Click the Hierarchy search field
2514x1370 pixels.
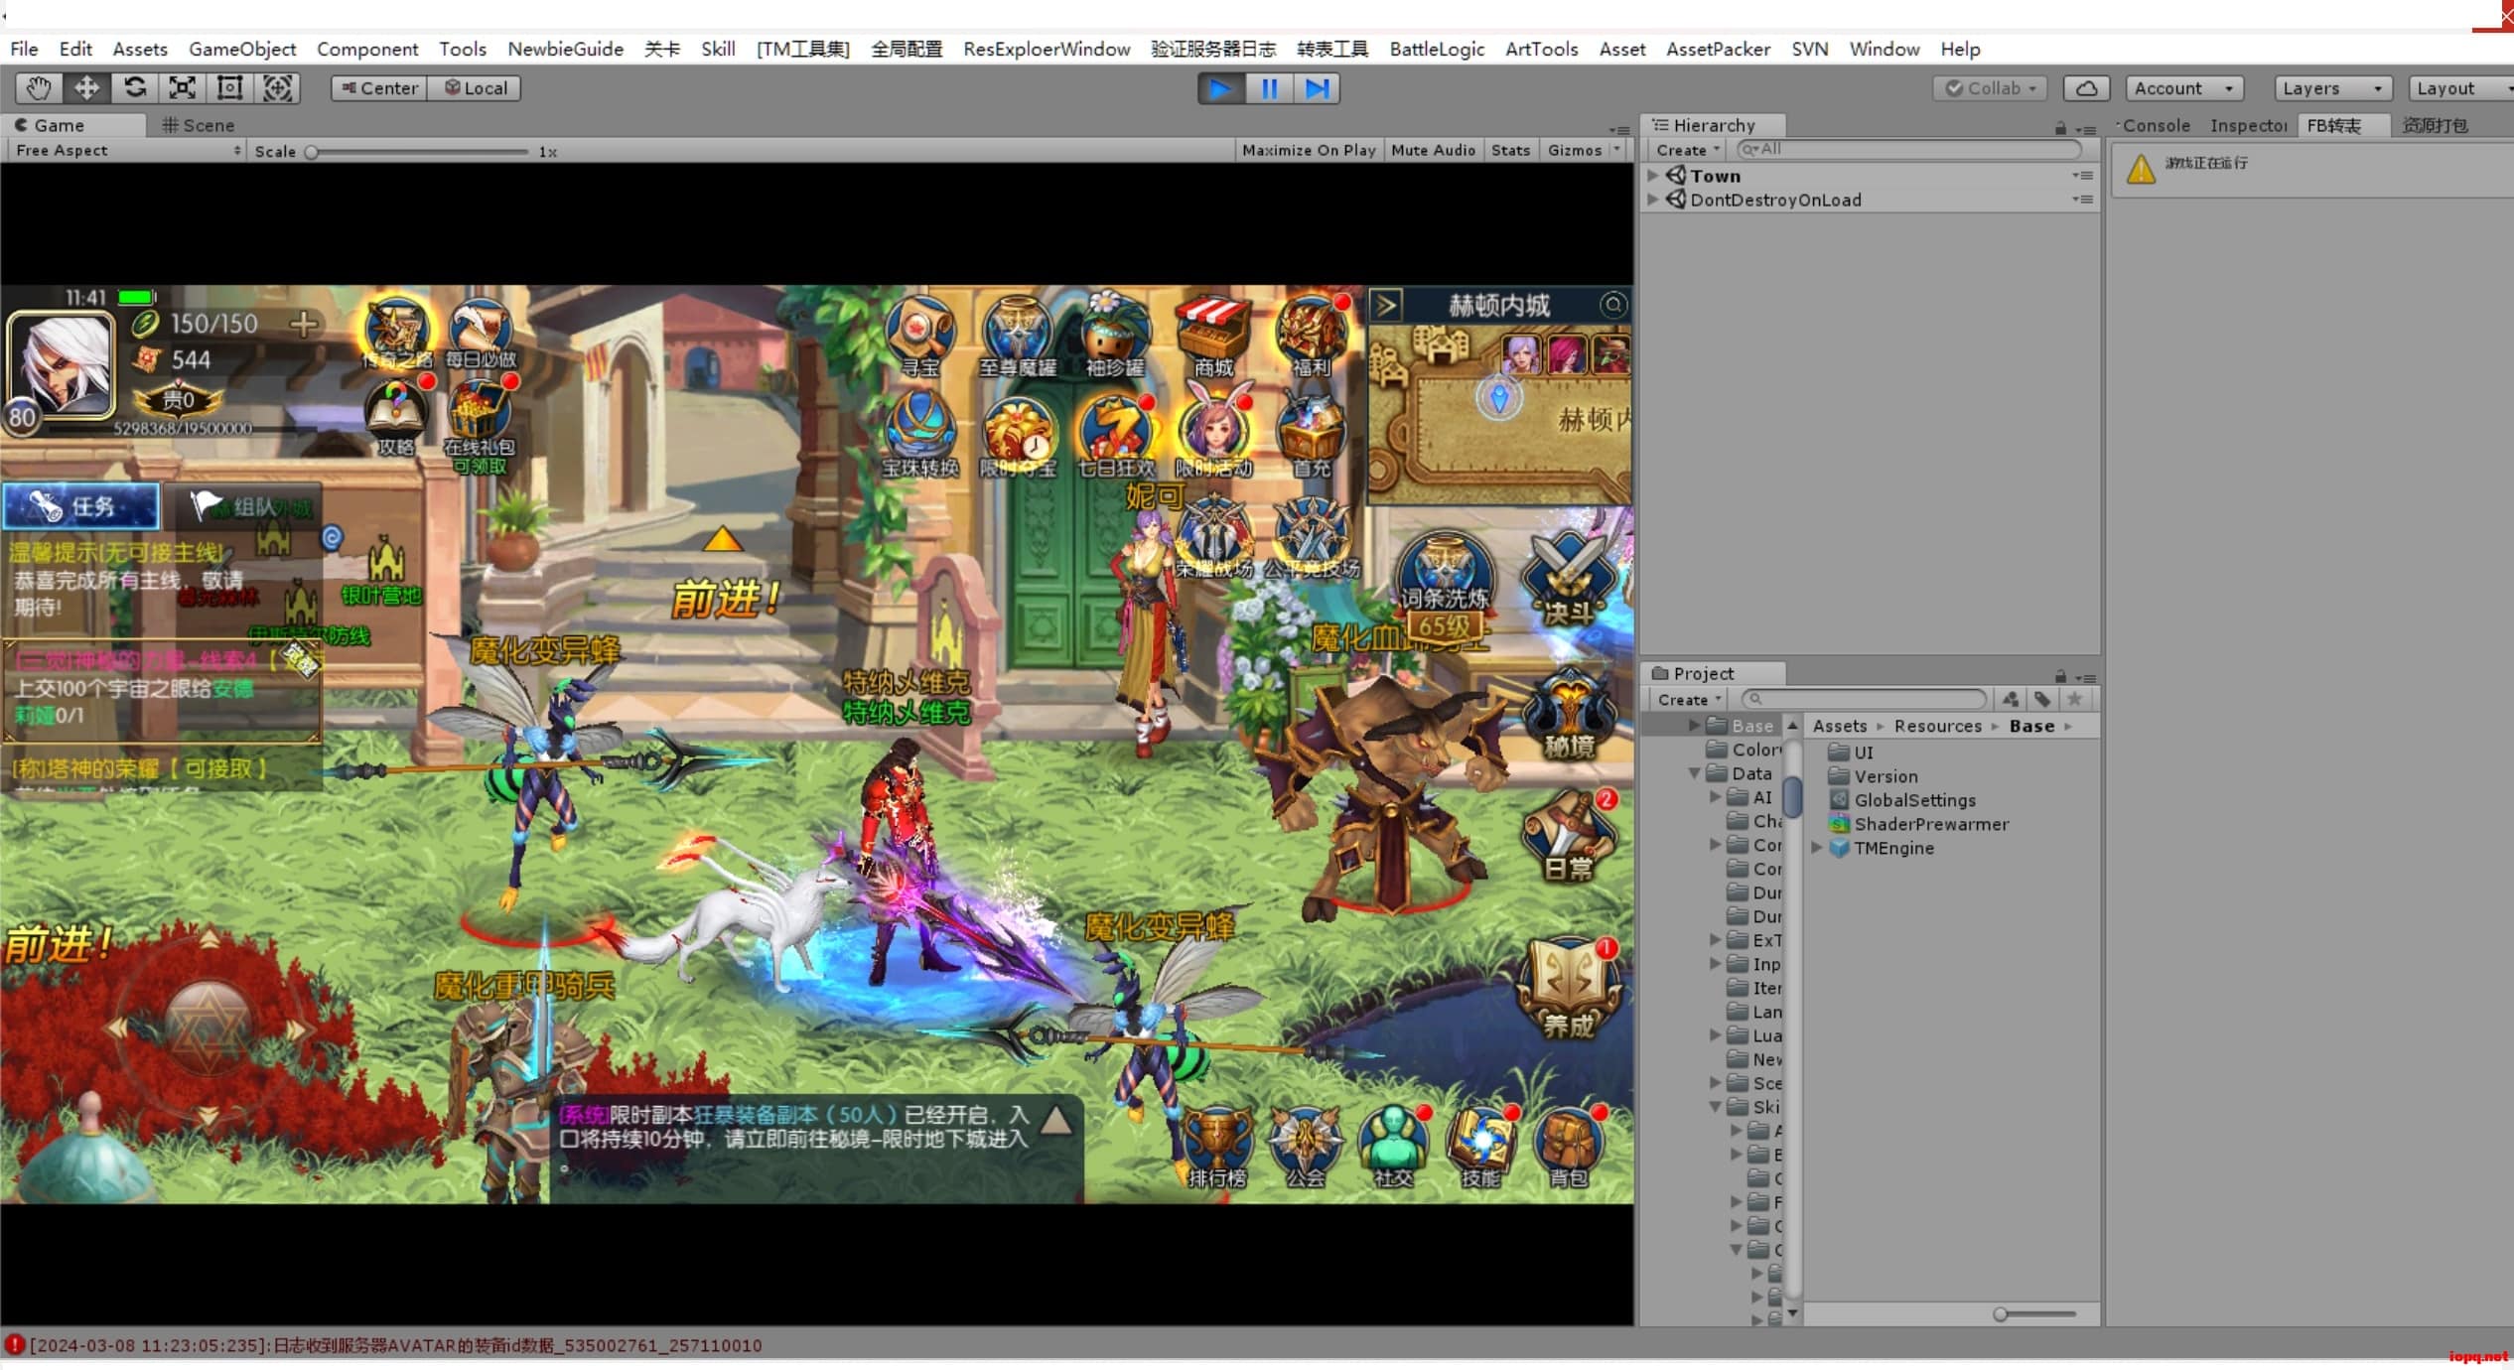[1908, 149]
